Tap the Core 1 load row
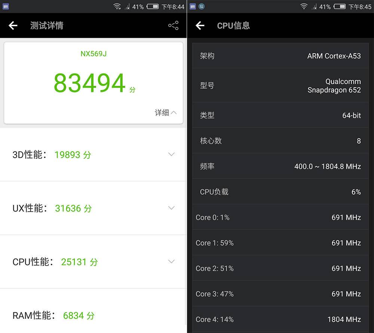 coord(280,243)
